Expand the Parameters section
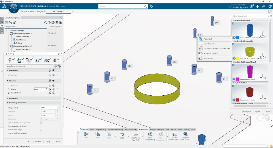The width and height of the screenshot is (273, 148). pos(7,98)
